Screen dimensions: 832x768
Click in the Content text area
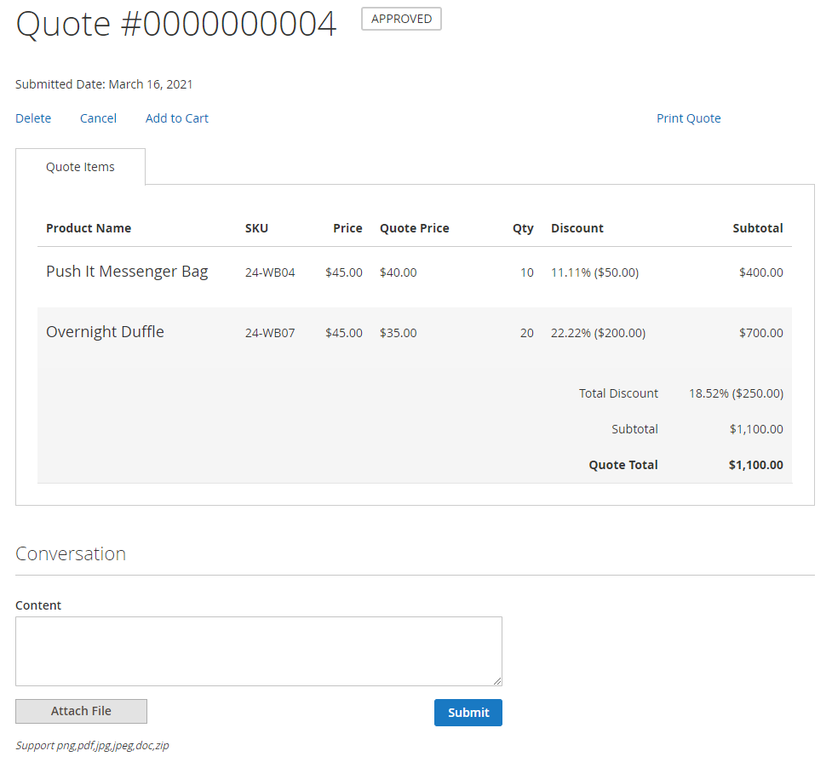point(258,651)
